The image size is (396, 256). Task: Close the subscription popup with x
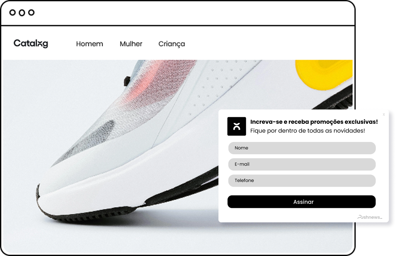coord(384,114)
